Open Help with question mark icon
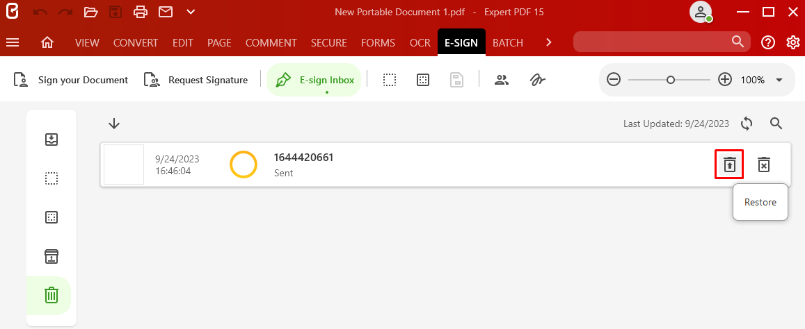Screen dimensions: 805x329 [x=768, y=42]
